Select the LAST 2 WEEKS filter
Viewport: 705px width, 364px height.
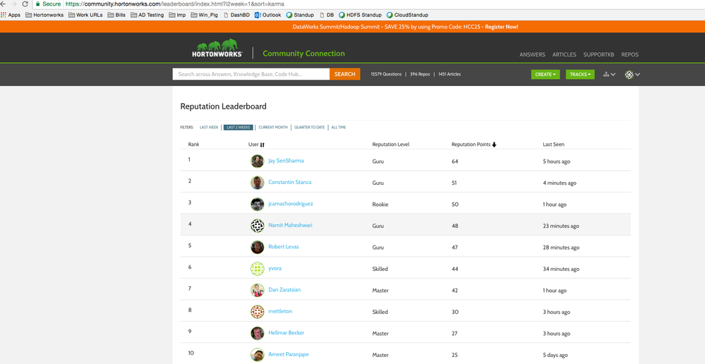(239, 127)
